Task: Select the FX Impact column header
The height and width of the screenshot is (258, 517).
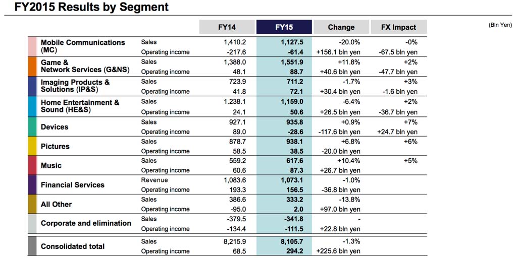Action: point(399,27)
